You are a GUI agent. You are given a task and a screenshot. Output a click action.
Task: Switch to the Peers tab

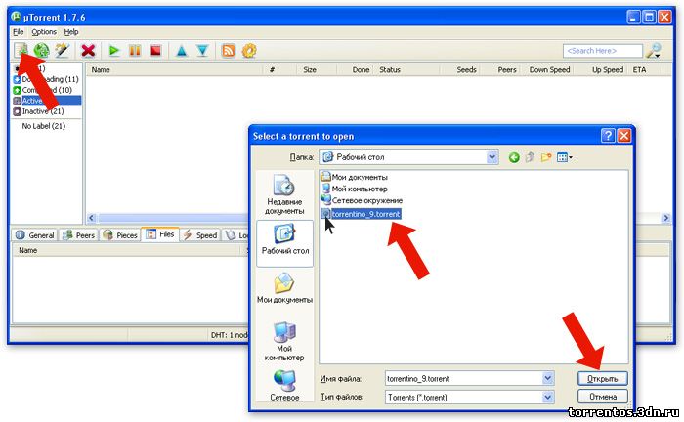[x=80, y=235]
